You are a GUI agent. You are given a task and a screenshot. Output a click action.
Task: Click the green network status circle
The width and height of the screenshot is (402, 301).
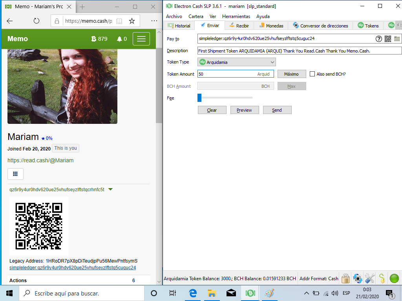pyautogui.click(x=394, y=278)
